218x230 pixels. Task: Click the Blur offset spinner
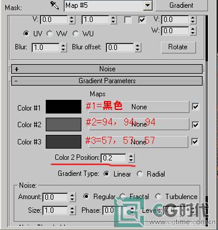pos(138,48)
